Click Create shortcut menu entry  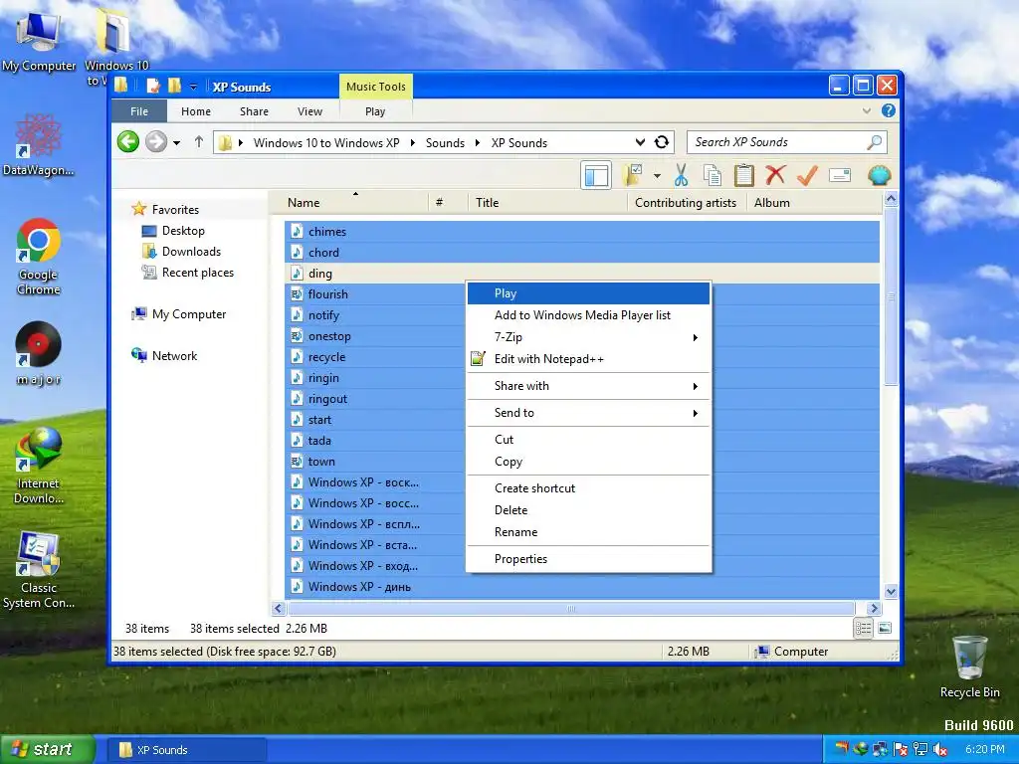point(588,487)
